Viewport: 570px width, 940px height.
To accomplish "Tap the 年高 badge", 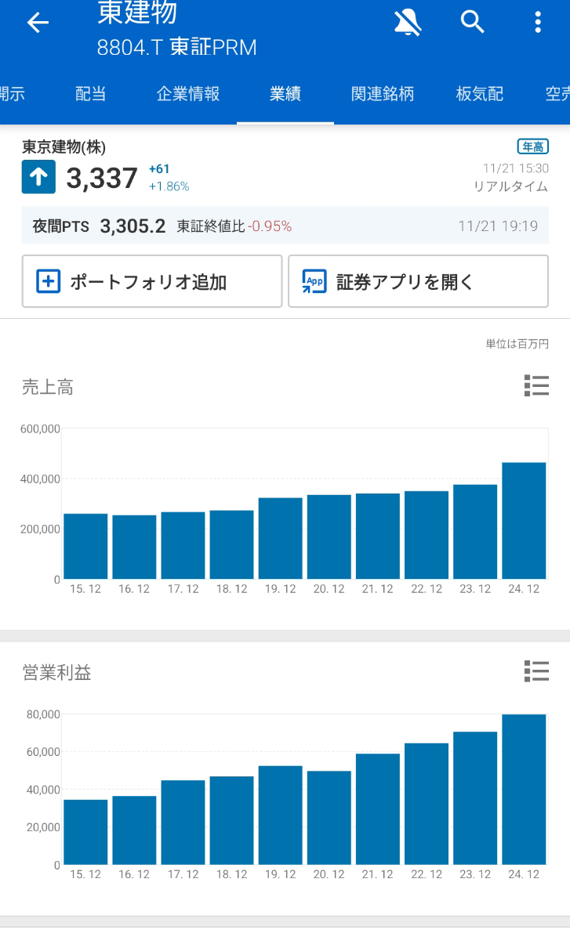I will click(x=533, y=146).
